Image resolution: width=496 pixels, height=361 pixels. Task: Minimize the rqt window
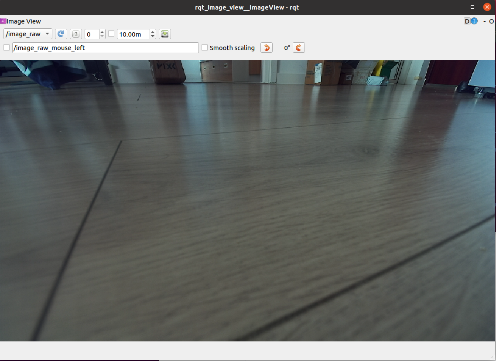click(x=458, y=7)
